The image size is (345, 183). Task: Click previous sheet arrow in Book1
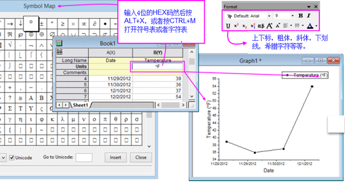coord(59,105)
